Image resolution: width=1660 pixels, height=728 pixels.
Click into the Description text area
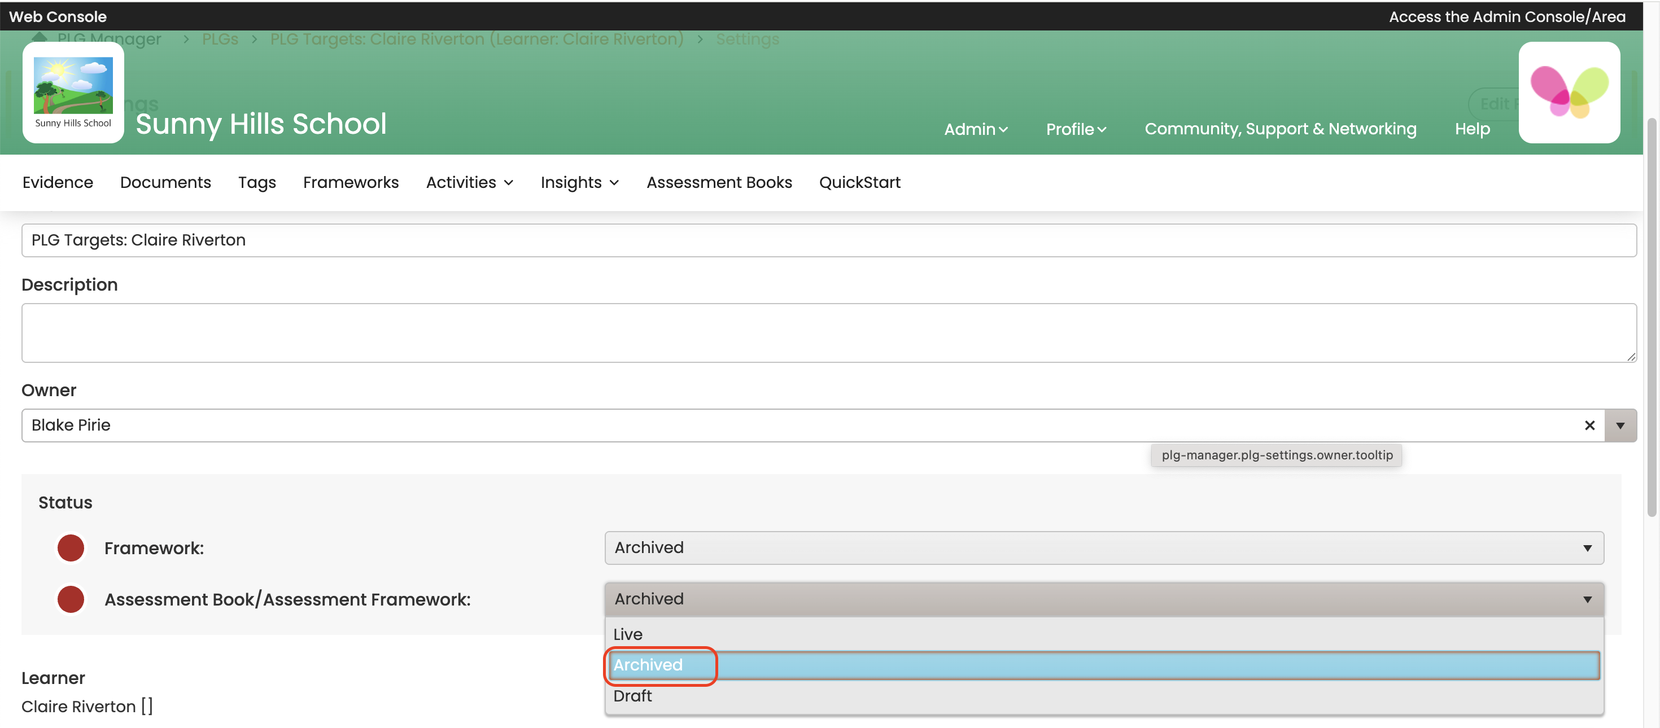point(828,332)
